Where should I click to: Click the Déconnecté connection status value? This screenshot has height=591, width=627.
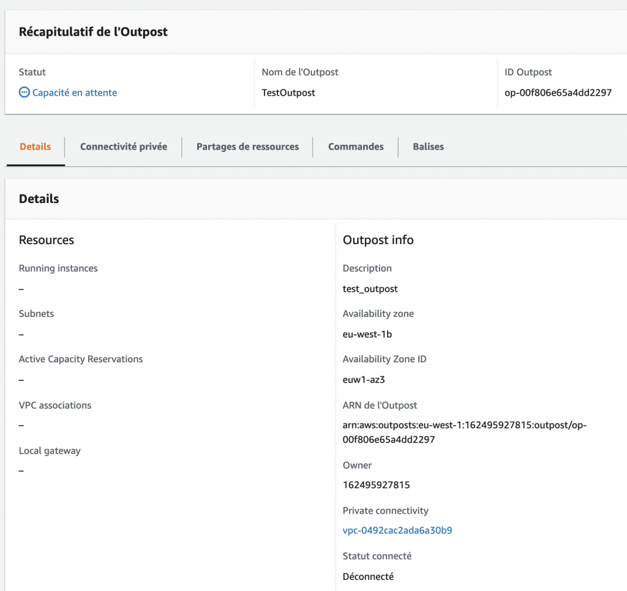[x=368, y=576]
